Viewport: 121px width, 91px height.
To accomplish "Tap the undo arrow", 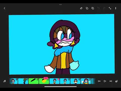I will [x=99, y=8].
